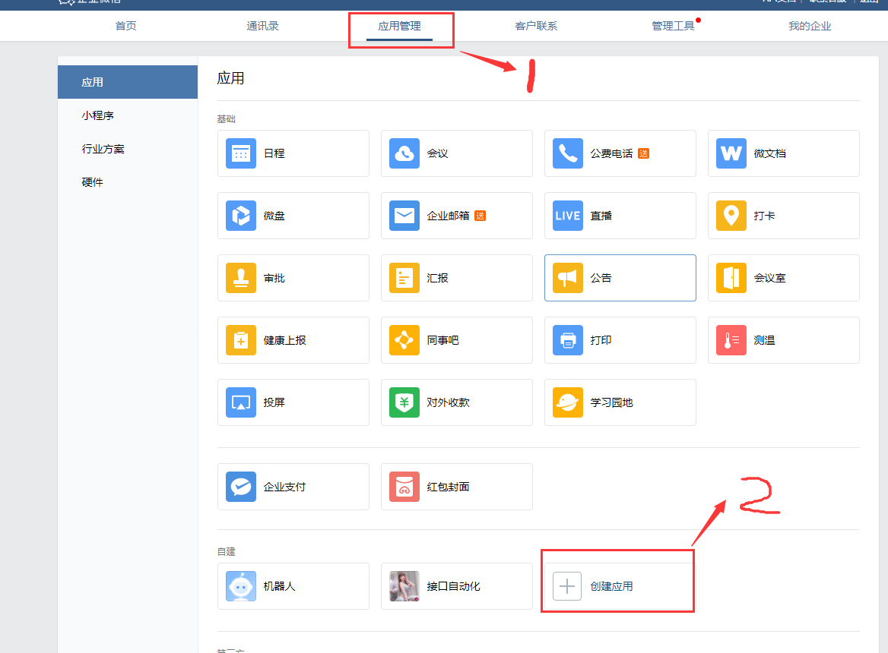The height and width of the screenshot is (653, 888).
Task: Open the 企业邮箱 envelope icon
Action: click(x=404, y=216)
